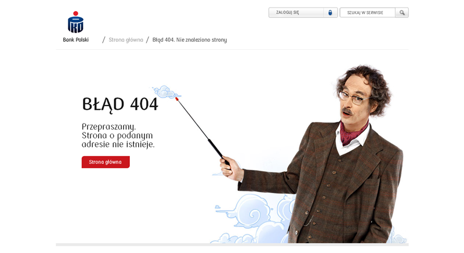Click the professor's glasses
The width and height of the screenshot is (464, 253).
click(353, 98)
